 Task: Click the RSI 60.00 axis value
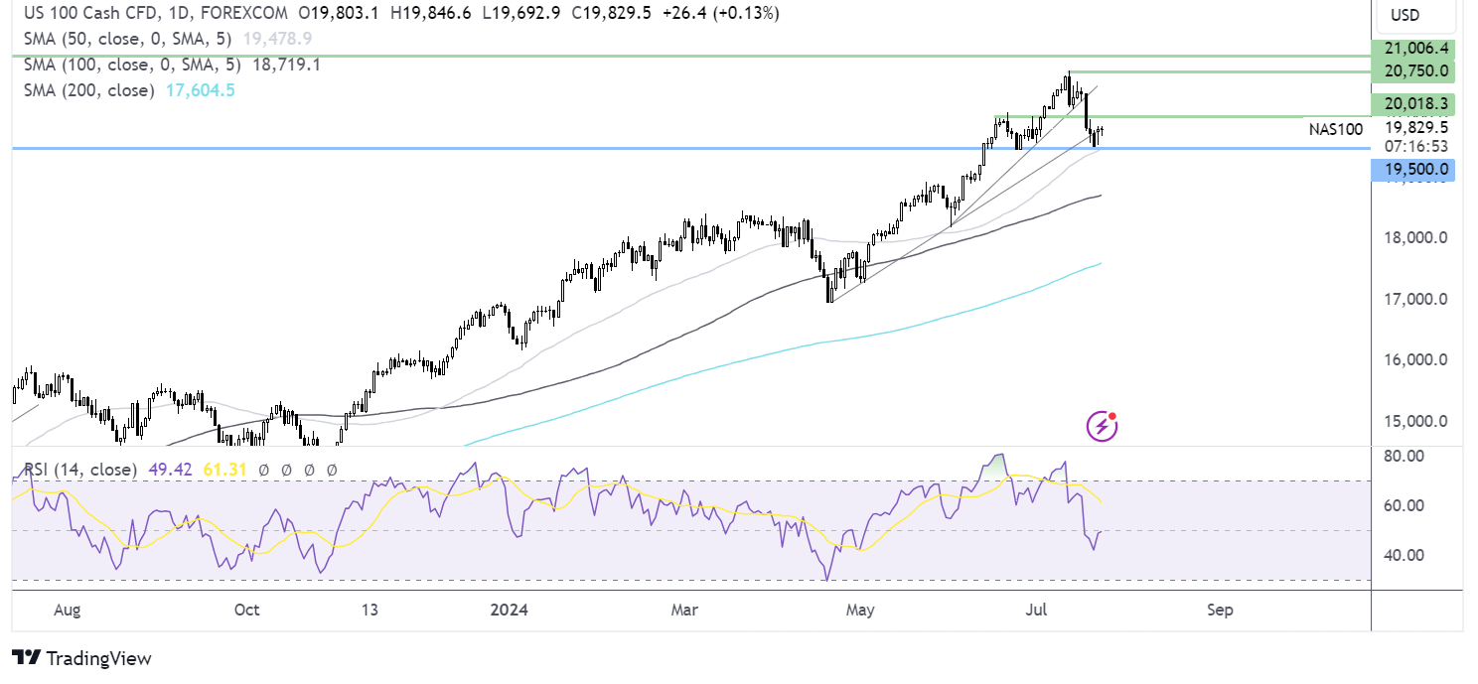(x=1404, y=505)
